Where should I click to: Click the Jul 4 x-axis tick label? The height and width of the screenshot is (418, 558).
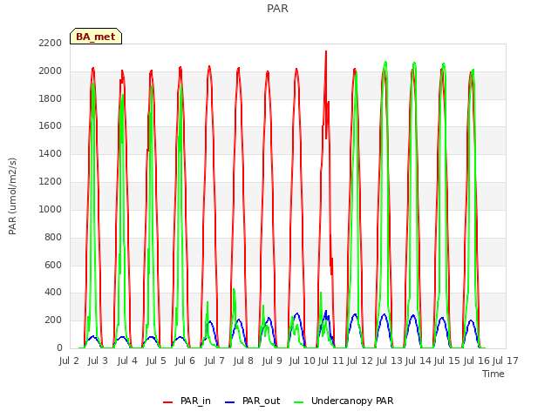click(x=127, y=361)
